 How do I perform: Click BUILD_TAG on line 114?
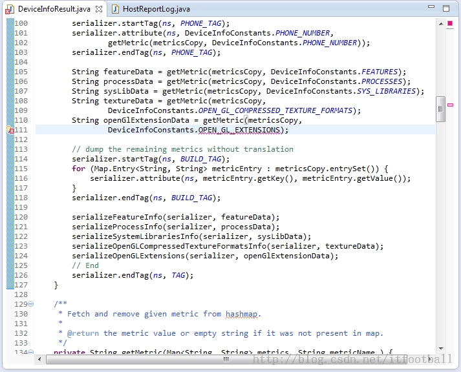[x=200, y=159]
